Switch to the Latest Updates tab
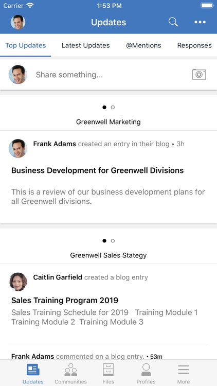The image size is (217, 386). coord(86,45)
